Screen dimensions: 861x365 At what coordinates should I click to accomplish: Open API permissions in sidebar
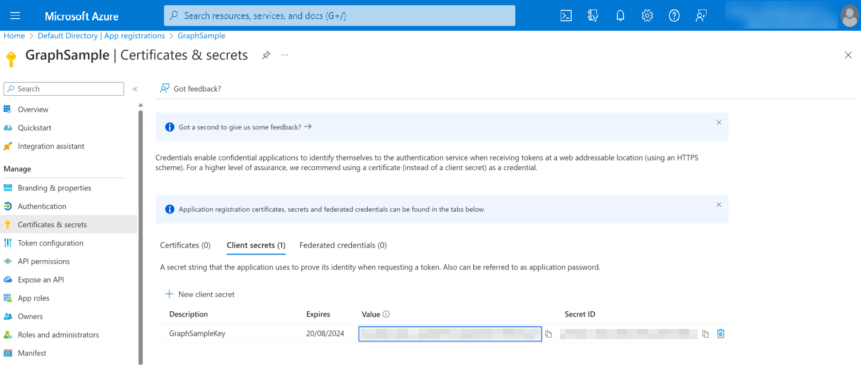tap(44, 262)
